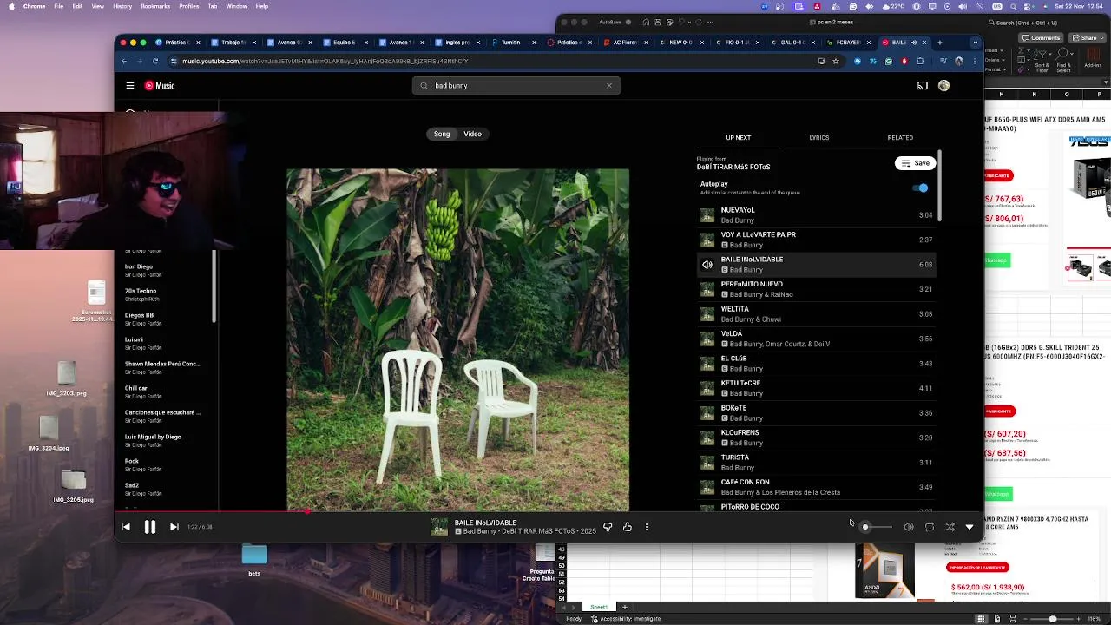Play PERFuMITO NUEVO from the queue
Viewport: 1111px width, 625px height.
(x=816, y=289)
